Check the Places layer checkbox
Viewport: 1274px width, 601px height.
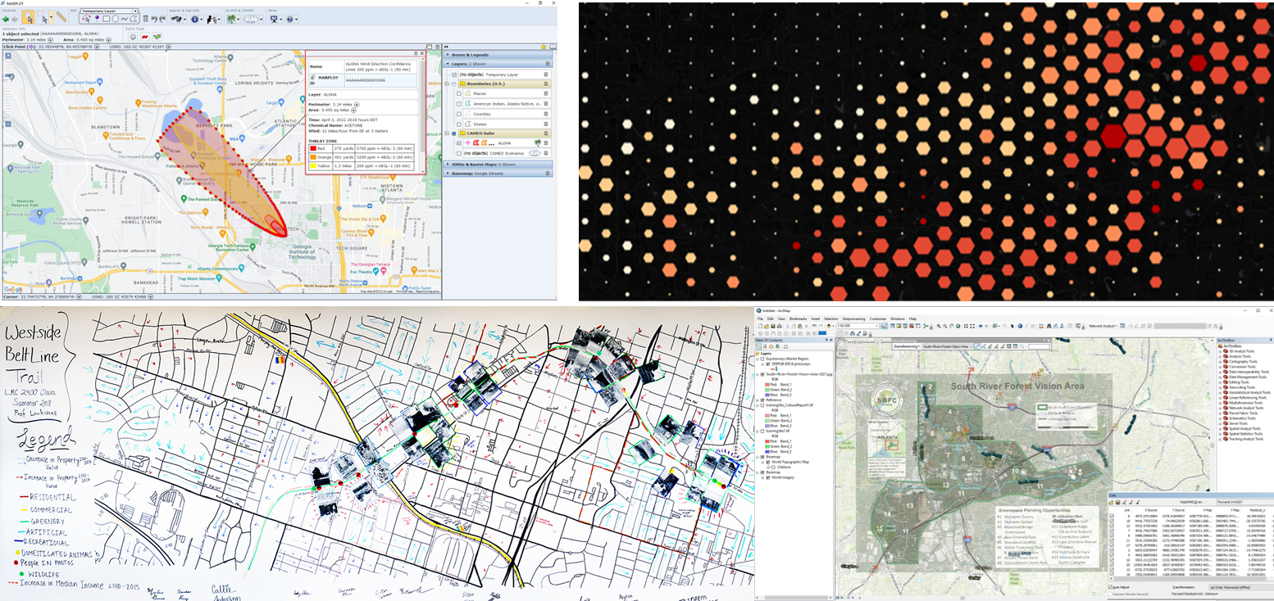pos(459,93)
